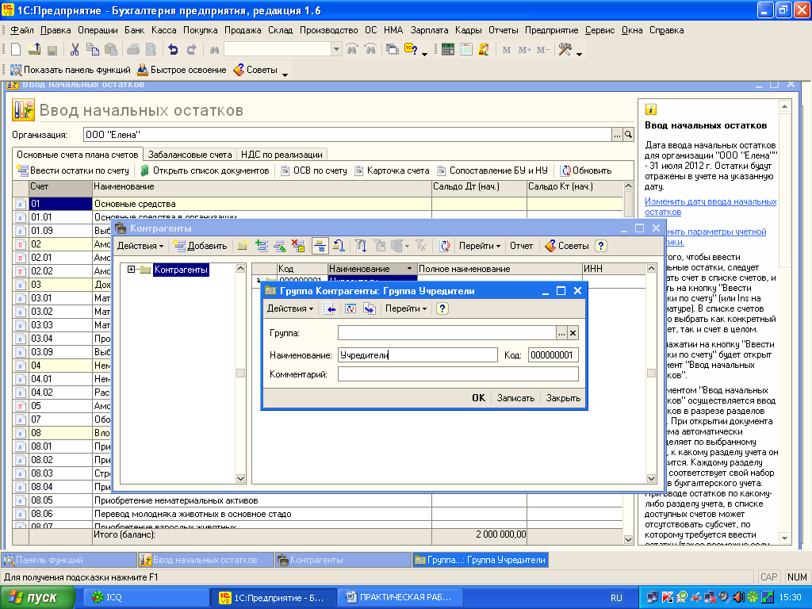
Task: Click new group folder icon in Контрагенты toolbar
Action: tap(243, 246)
